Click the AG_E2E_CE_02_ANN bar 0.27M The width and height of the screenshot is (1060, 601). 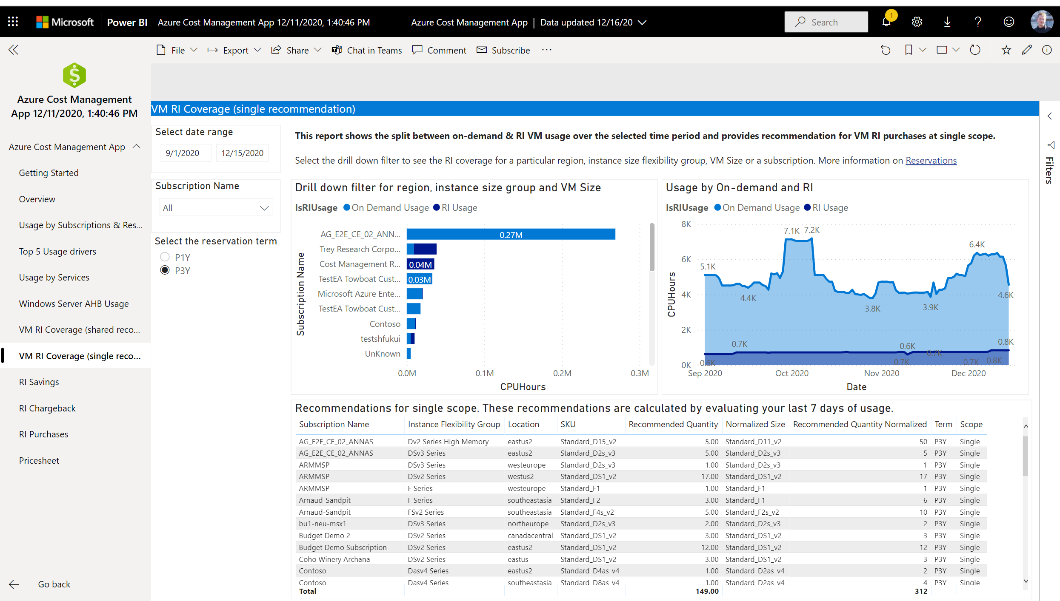[511, 234]
